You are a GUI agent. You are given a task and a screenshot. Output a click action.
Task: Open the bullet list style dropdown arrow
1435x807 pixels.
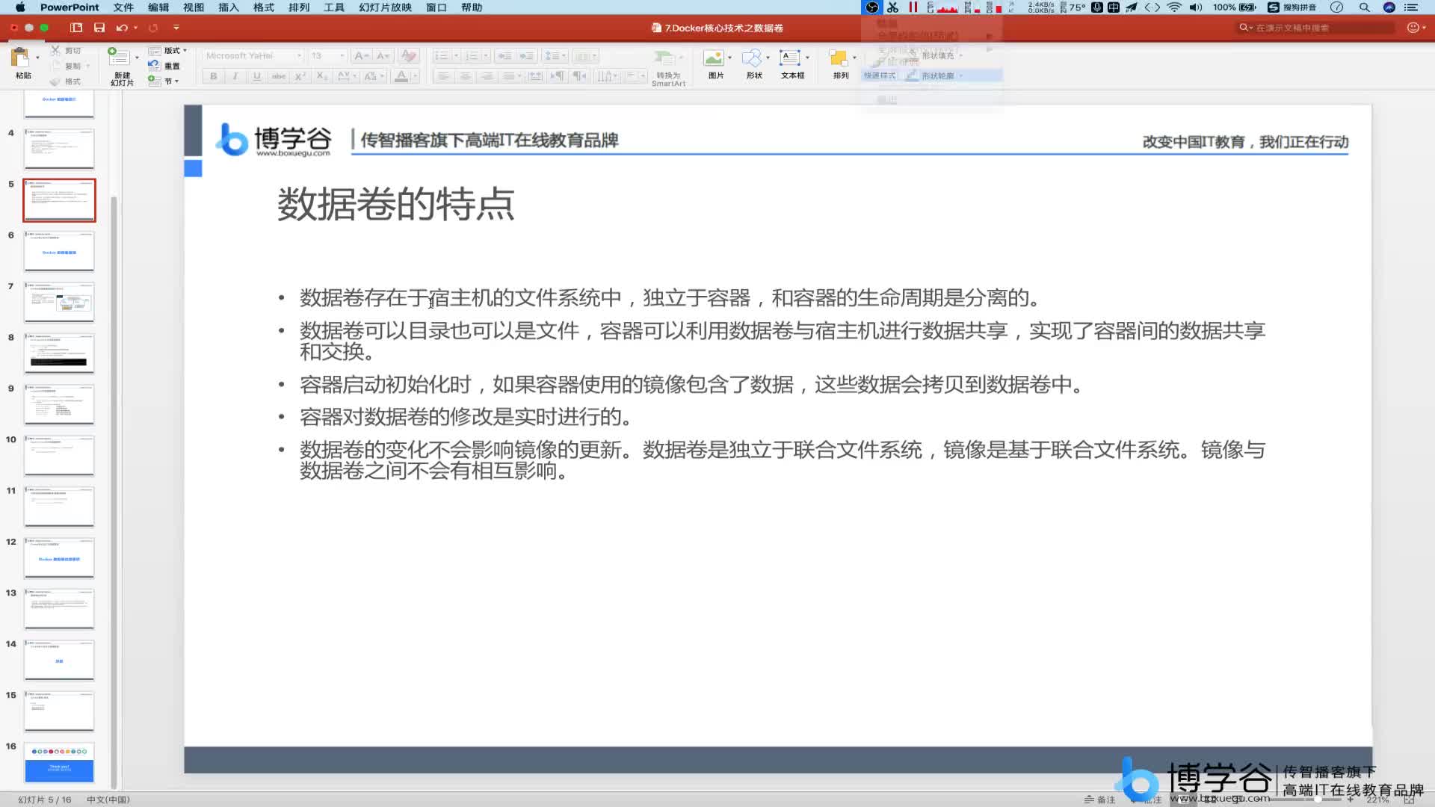click(456, 56)
